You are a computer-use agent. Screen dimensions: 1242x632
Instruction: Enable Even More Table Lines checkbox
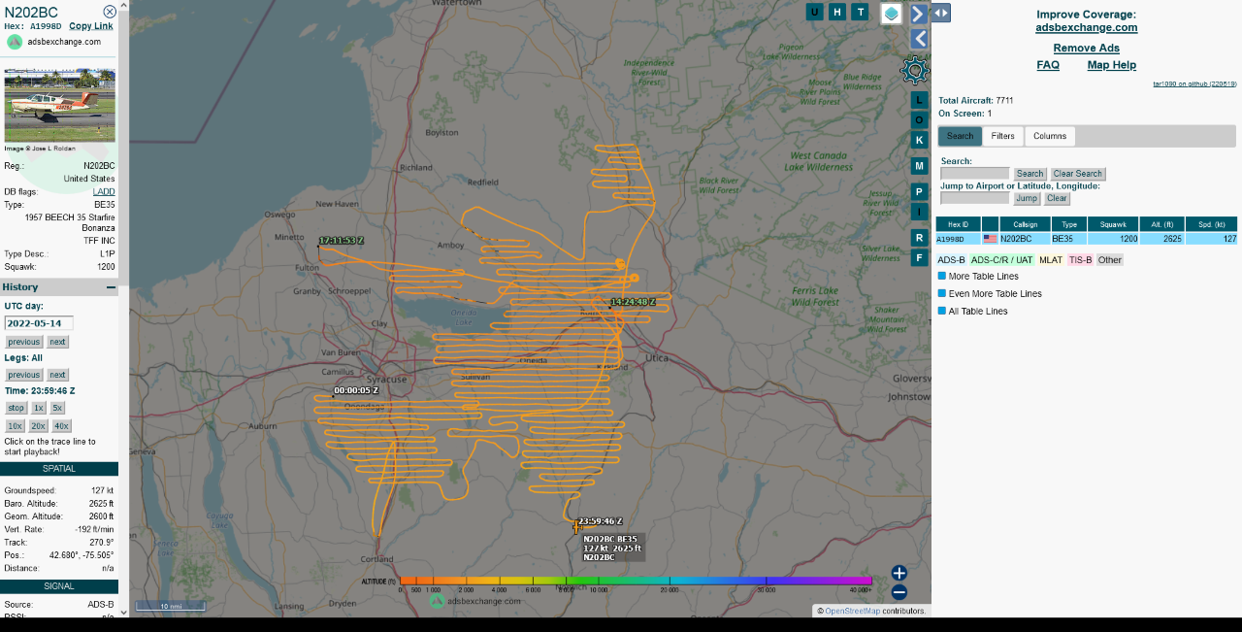pyautogui.click(x=942, y=293)
